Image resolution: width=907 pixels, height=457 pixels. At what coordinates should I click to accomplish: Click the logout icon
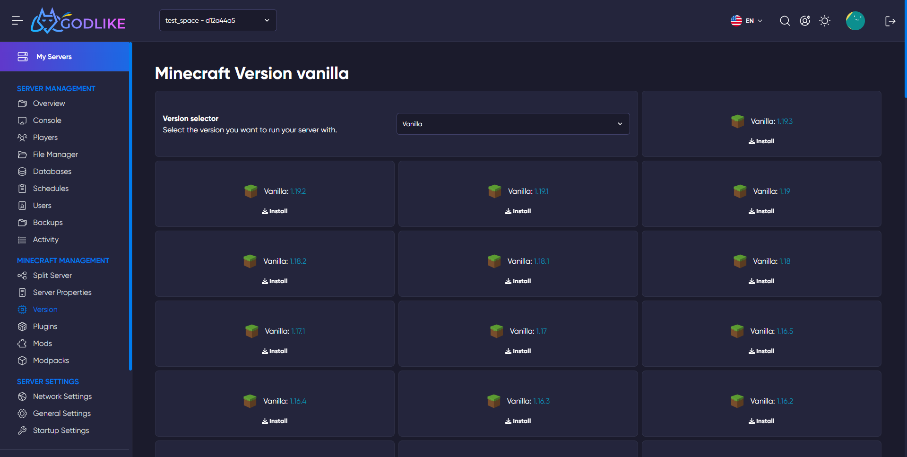click(890, 21)
